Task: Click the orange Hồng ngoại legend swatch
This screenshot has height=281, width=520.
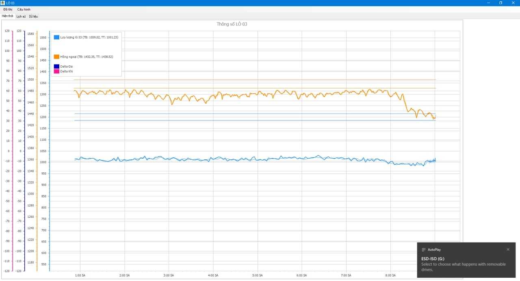Action: 56,57
